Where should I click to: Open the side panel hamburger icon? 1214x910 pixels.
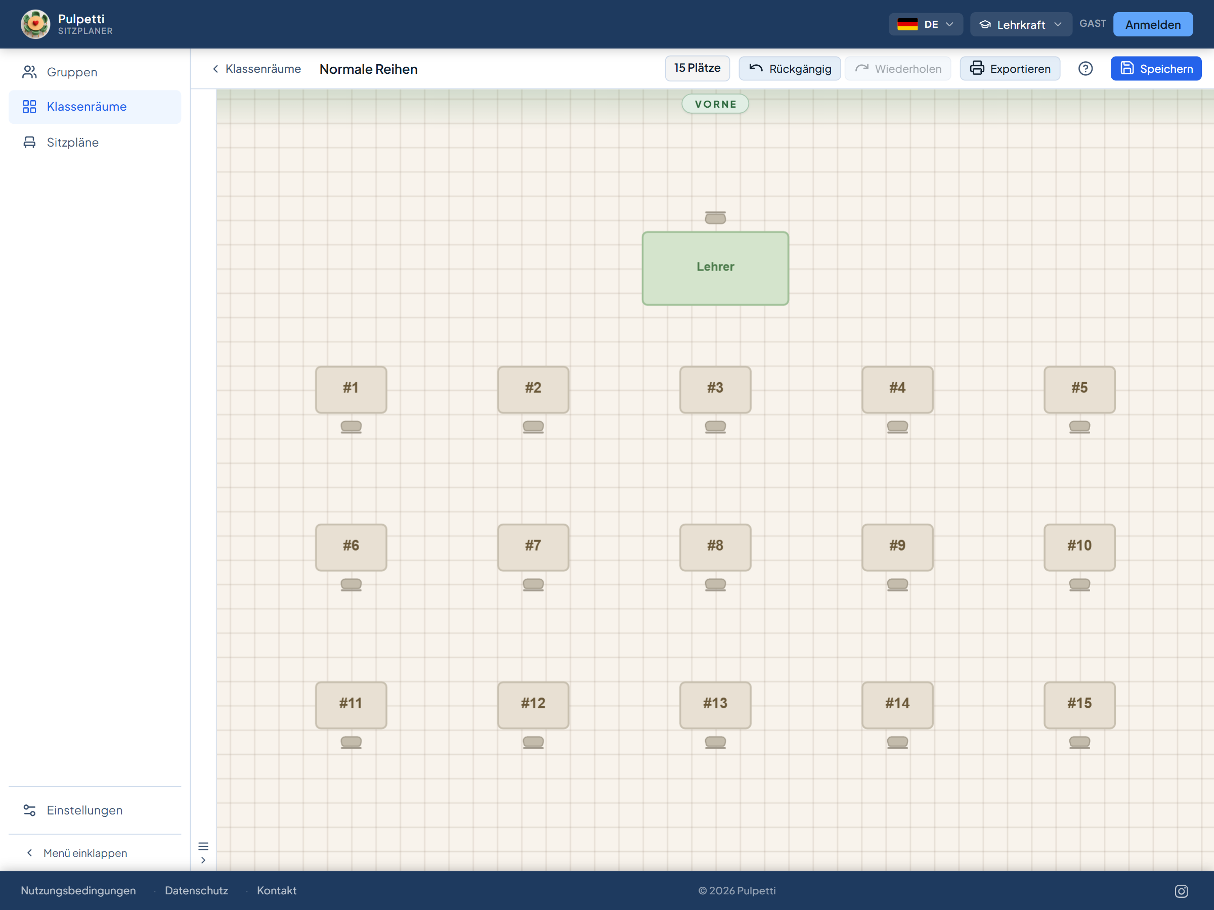click(203, 846)
